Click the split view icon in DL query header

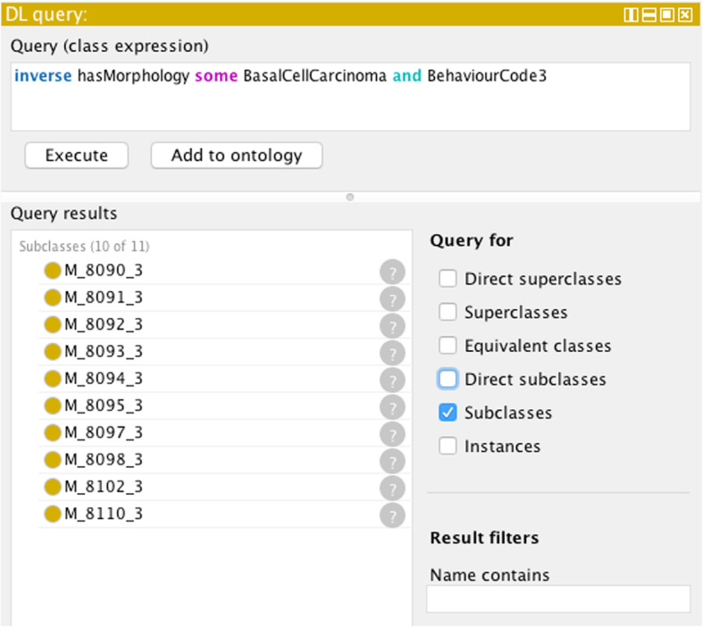[x=632, y=14]
